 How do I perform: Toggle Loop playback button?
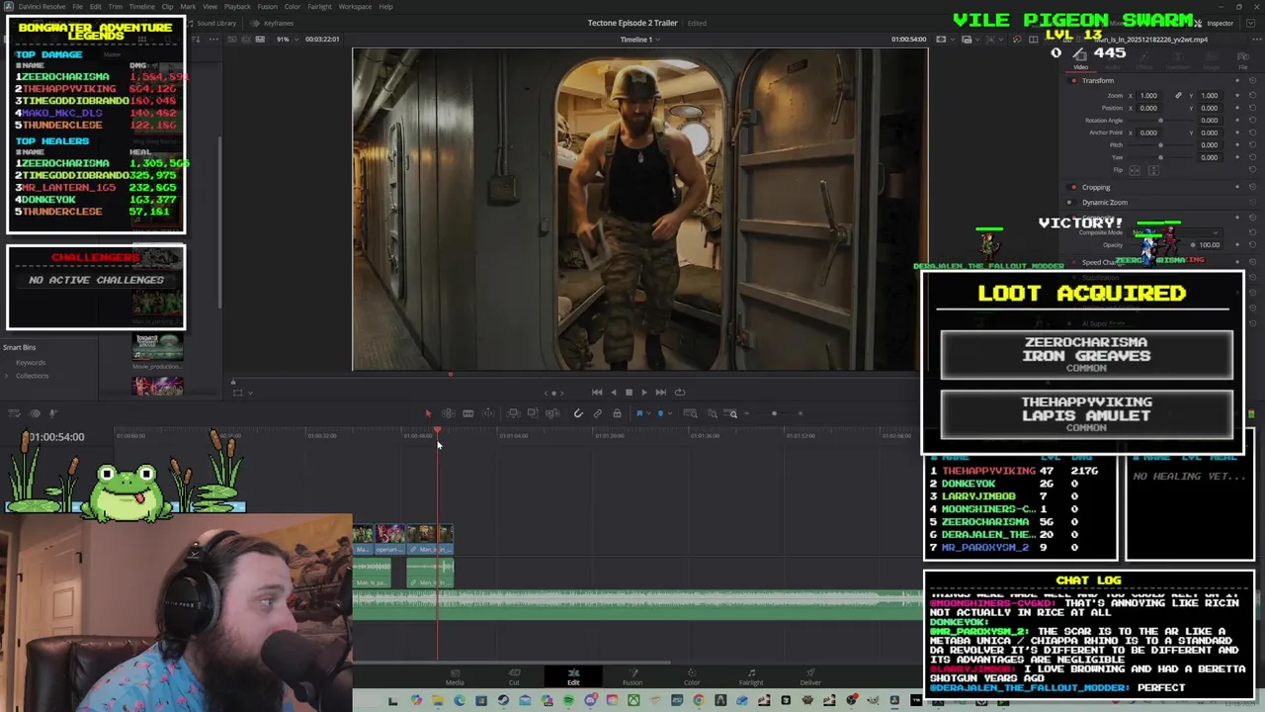click(680, 393)
